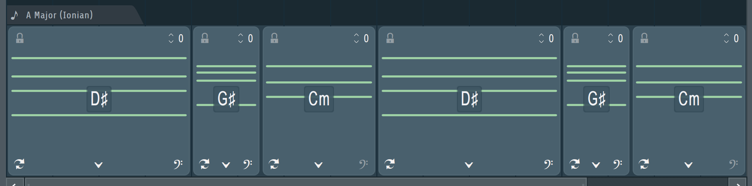Expand options chevron on second Cm chord

[688, 165]
